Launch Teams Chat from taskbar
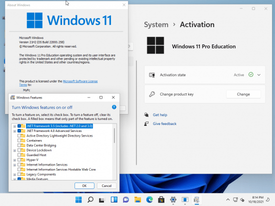Image resolution: width=275 pixels, height=206 pixels. point(125,199)
